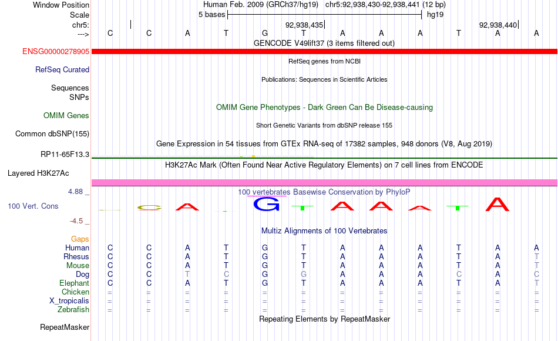The height and width of the screenshot is (341, 558).
Task: Select the red GENCODE gene bar
Action: pyautogui.click(x=324, y=52)
